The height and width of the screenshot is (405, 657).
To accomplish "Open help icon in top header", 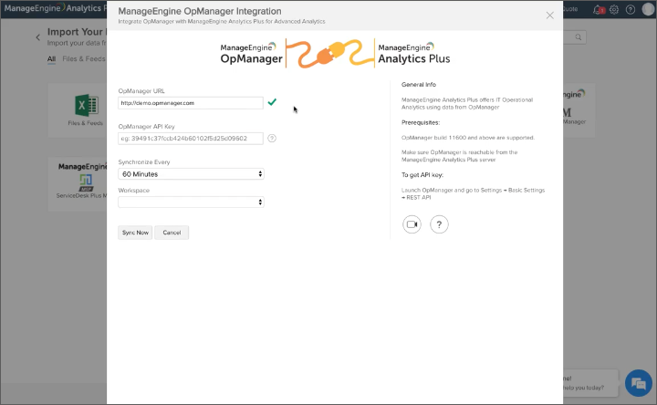I will click(631, 10).
